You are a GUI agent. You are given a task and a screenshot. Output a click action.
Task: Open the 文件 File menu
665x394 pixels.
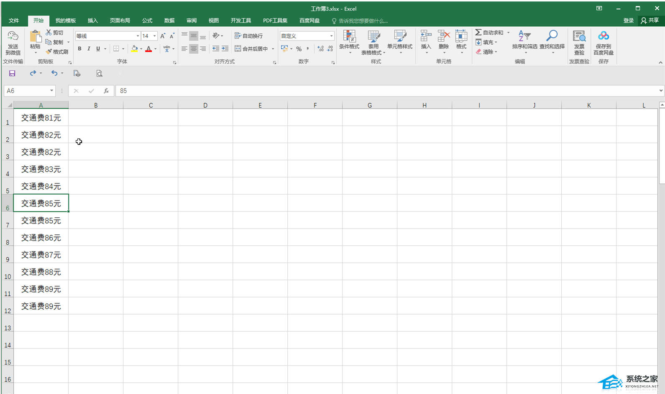click(x=14, y=20)
